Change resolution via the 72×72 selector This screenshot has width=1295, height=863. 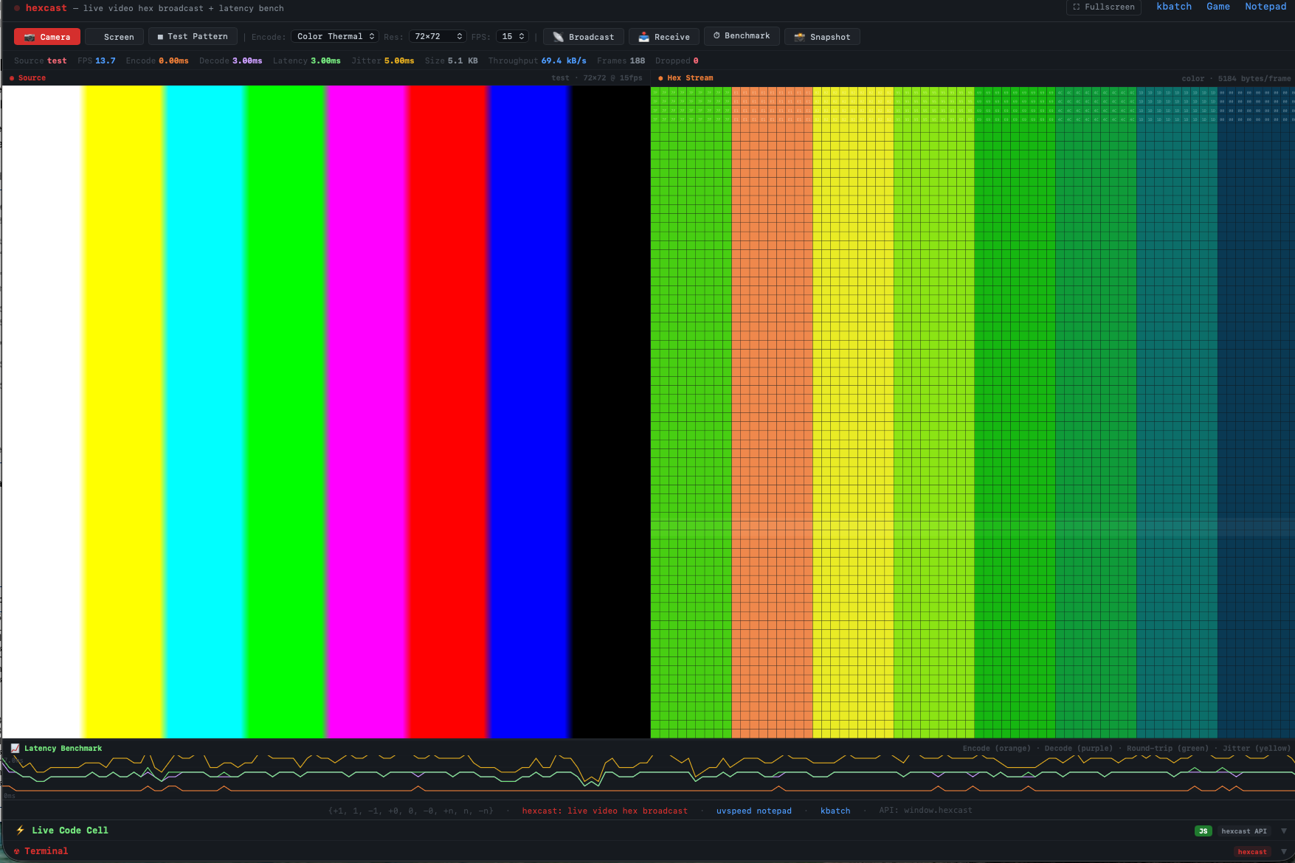click(x=437, y=35)
